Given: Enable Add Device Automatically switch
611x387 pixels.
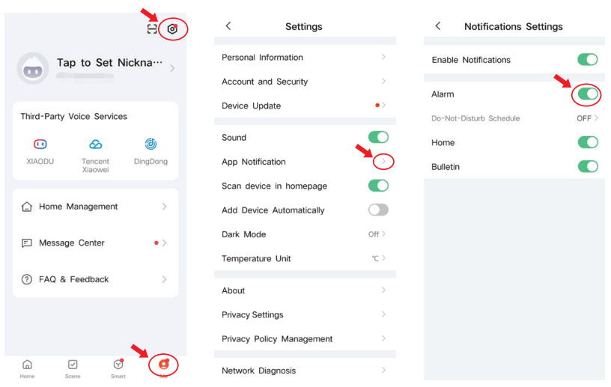Looking at the screenshot, I should tap(378, 210).
